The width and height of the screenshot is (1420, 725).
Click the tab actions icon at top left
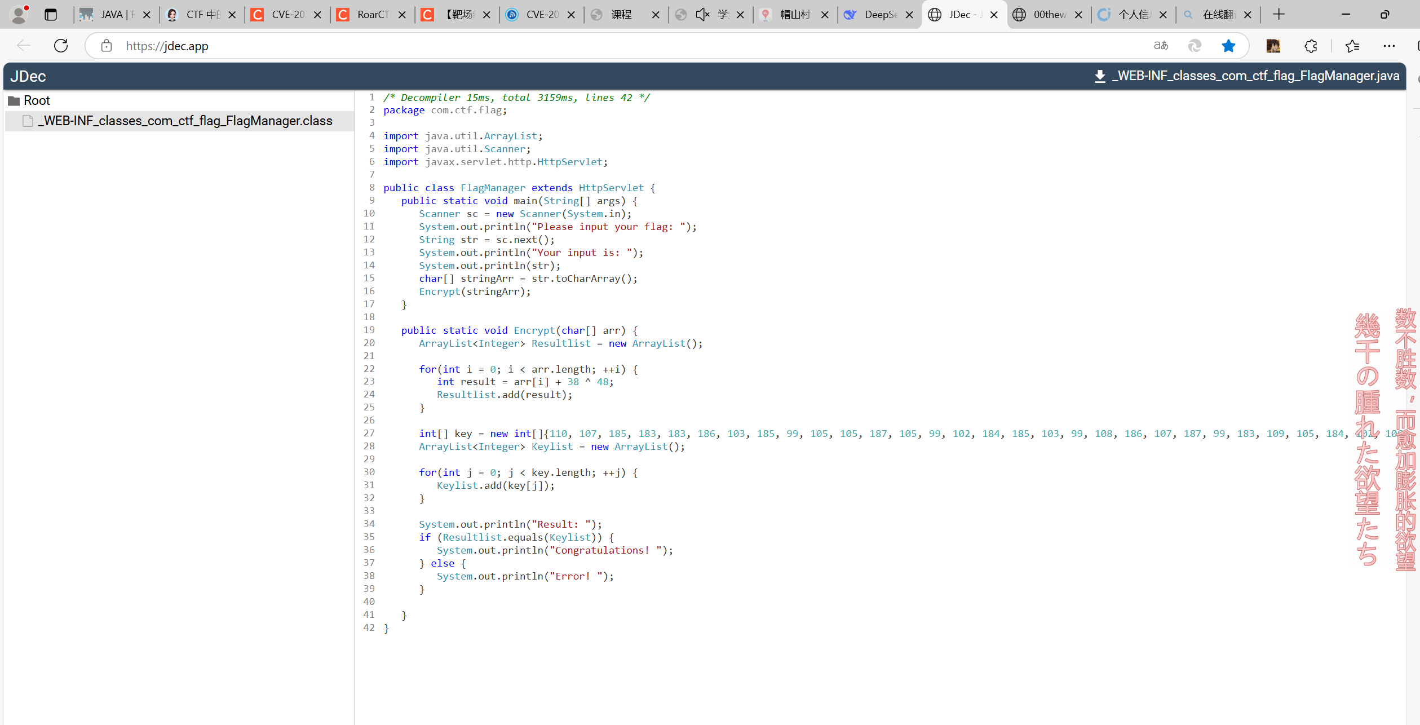51,15
